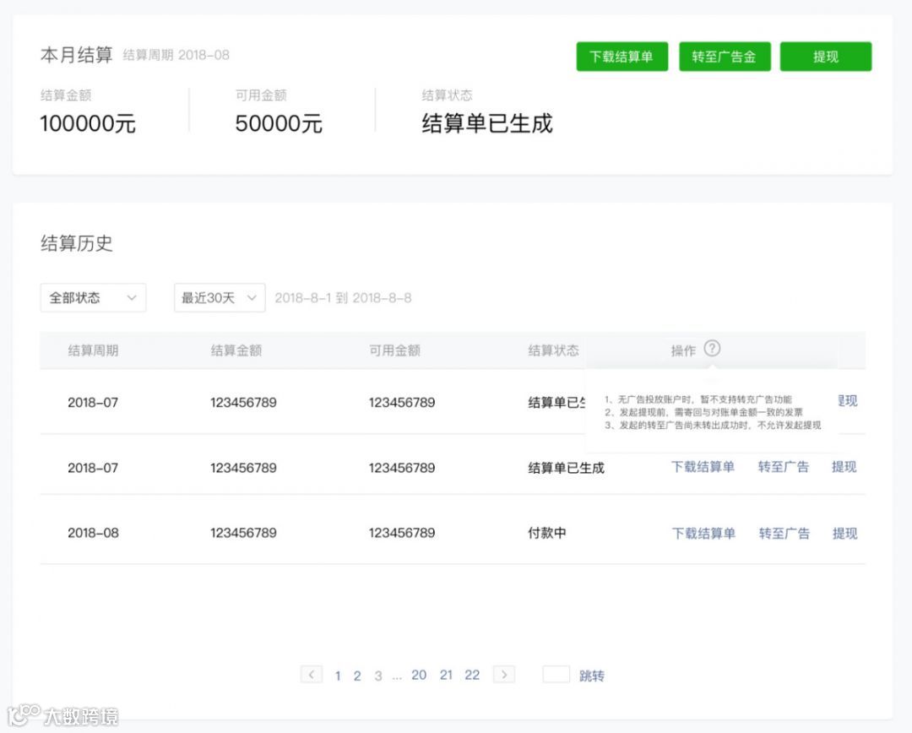Select the 100000元 settlement amount
The height and width of the screenshot is (733, 912).
click(88, 123)
